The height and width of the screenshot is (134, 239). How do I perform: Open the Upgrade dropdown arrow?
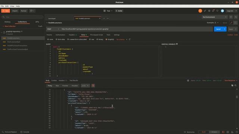[x=236, y=11]
